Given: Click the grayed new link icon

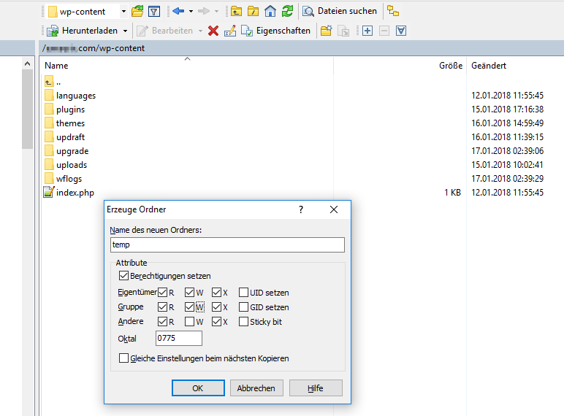Looking at the screenshot, I should click(343, 31).
